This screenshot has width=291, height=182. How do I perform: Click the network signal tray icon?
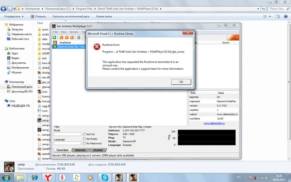[261, 178]
